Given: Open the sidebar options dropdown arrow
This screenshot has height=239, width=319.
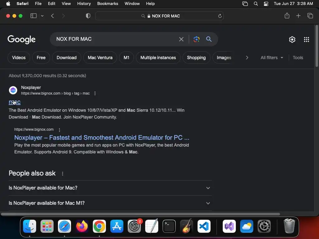Looking at the screenshot, I should [x=42, y=16].
